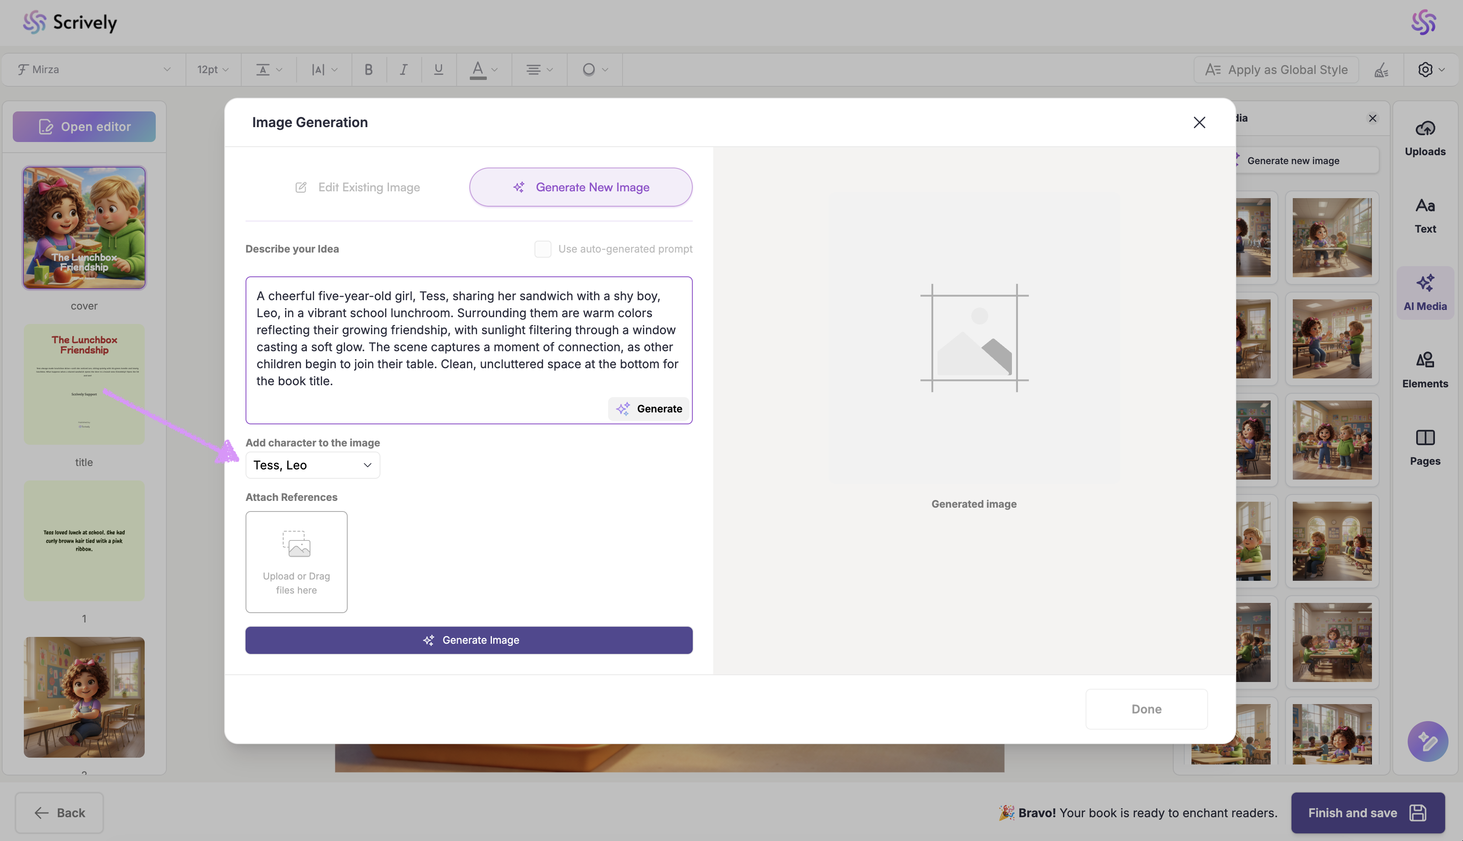Open the Elements panel icon
Viewport: 1463px width, 841px height.
1424,369
